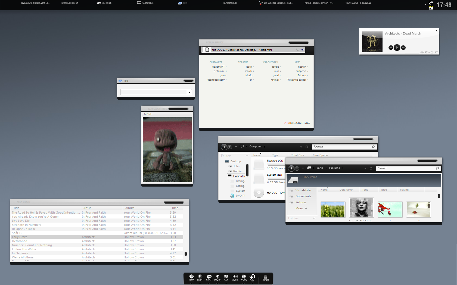This screenshot has height=285, width=457.
Task: Switch to Vista Style Builder taskbar item
Action: coord(276,3)
